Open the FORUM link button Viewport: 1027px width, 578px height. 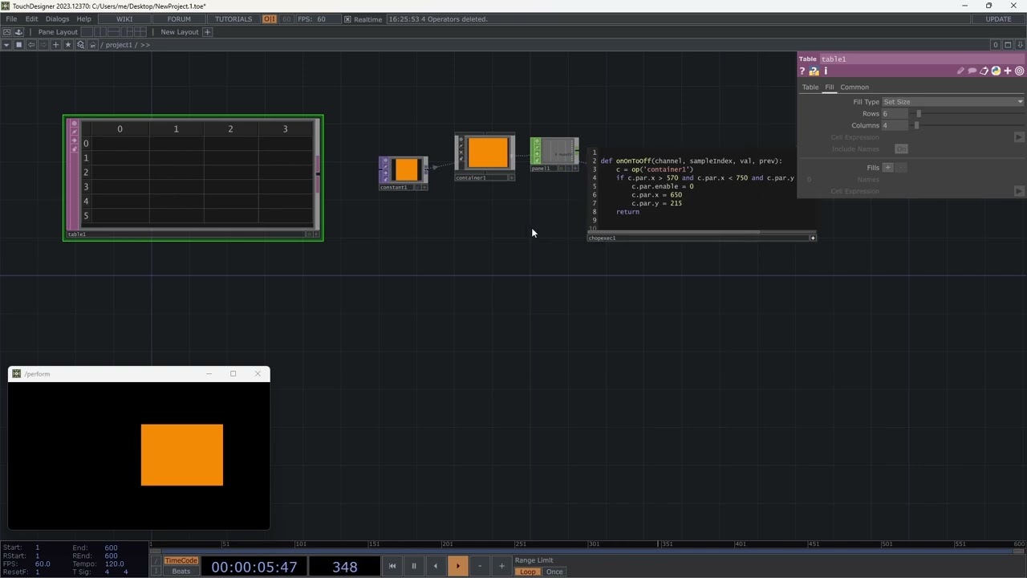(179, 19)
